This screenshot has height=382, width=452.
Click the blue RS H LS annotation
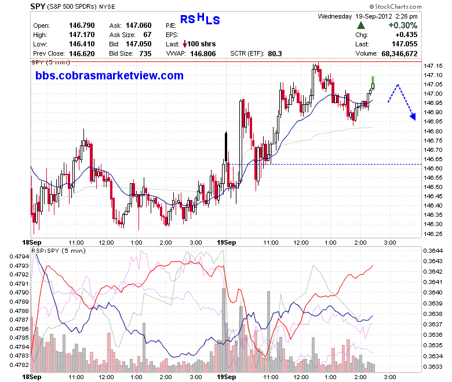(200, 19)
